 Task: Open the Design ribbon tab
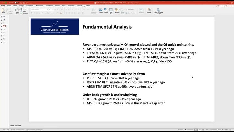point(22,6)
